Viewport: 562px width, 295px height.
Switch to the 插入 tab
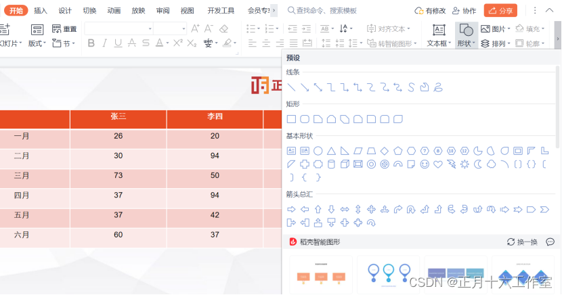(41, 11)
